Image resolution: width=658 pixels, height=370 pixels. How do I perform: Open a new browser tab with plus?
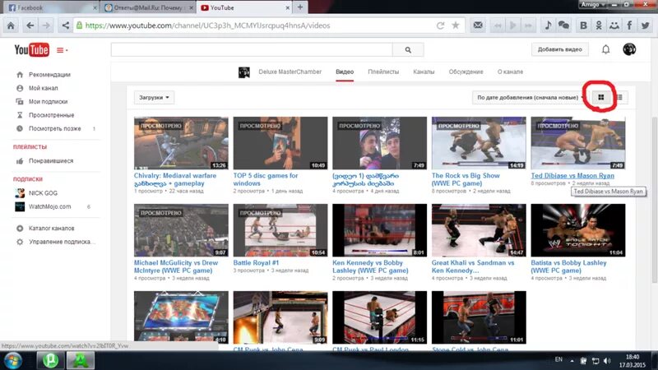tap(300, 7)
